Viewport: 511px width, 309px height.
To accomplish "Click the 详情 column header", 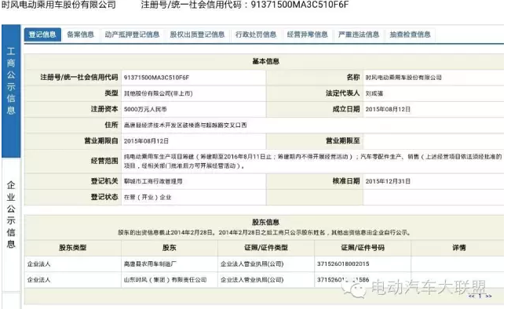I will click(459, 248).
